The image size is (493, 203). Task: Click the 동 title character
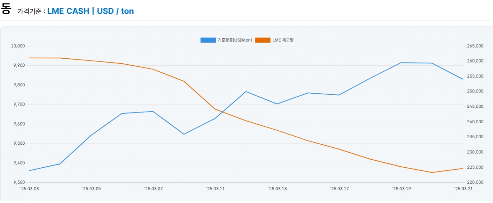click(x=6, y=9)
